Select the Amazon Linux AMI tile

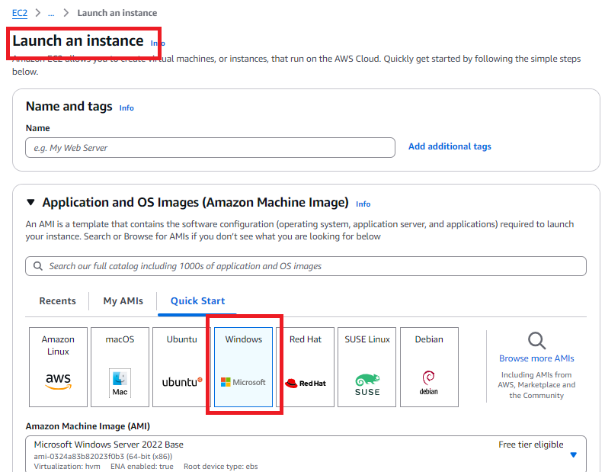(x=58, y=367)
